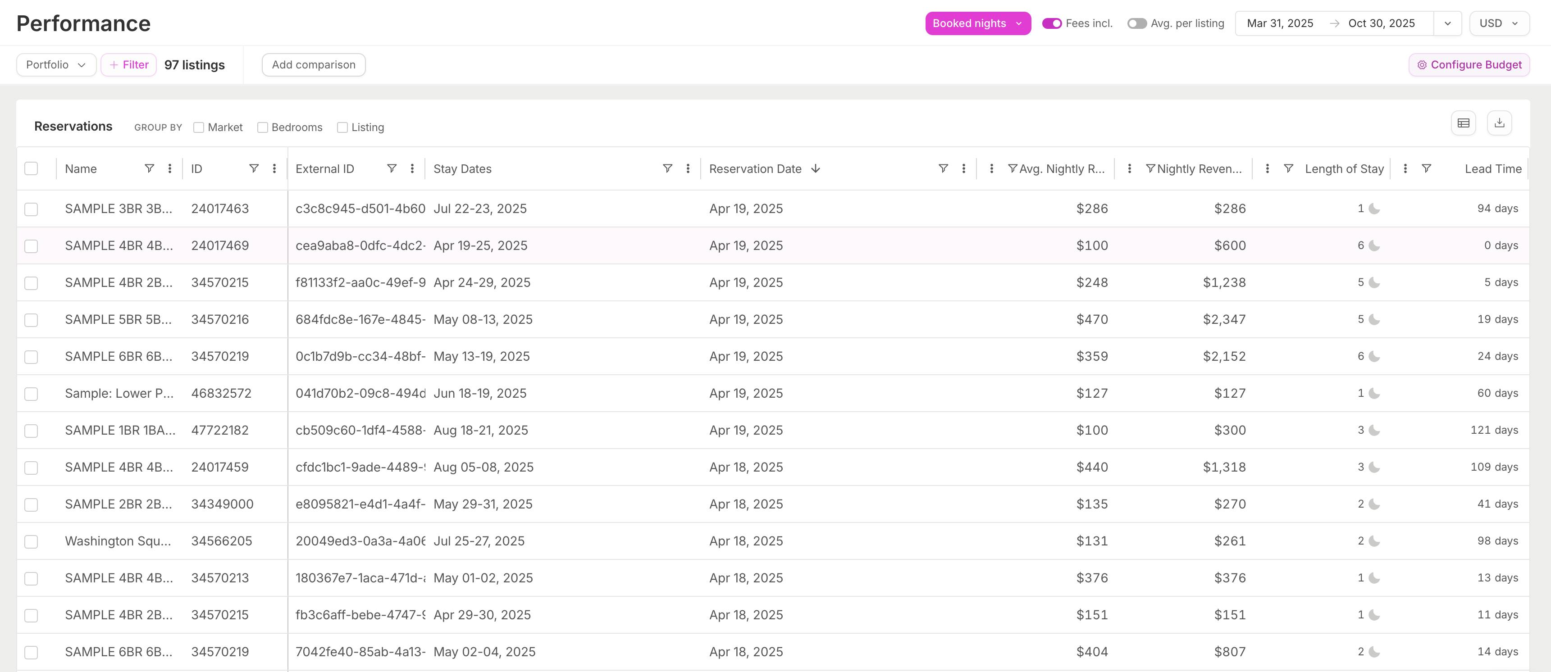Open the ID column options menu

274,168
